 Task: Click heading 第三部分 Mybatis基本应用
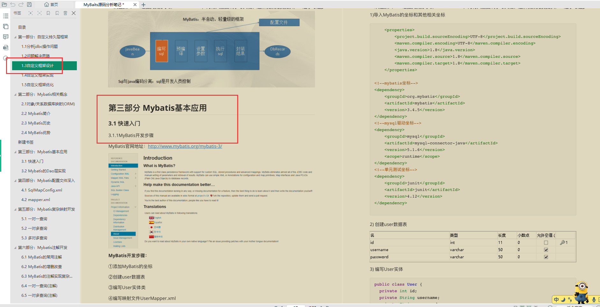[x=157, y=108]
